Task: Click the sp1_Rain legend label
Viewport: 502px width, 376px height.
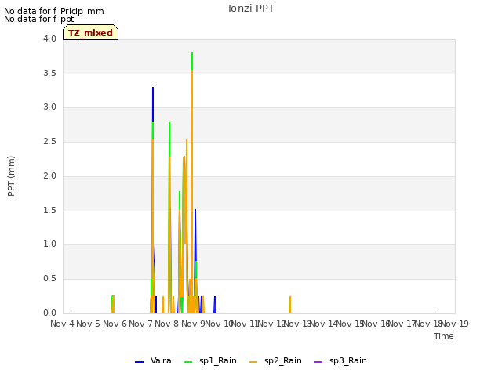Action: pos(218,360)
